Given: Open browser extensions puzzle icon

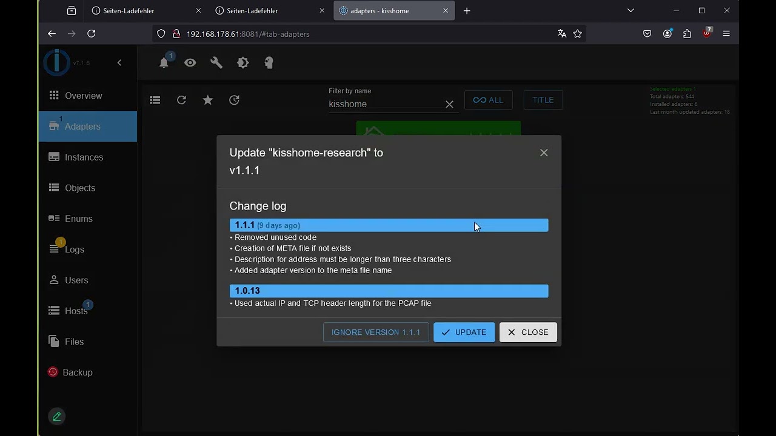Looking at the screenshot, I should pyautogui.click(x=687, y=34).
